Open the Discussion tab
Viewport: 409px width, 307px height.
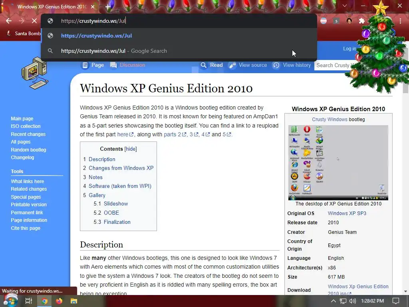127,65
